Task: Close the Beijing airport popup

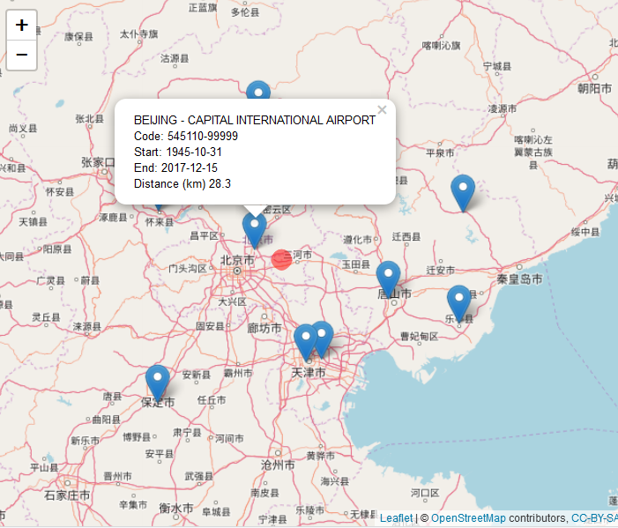Action: point(382,110)
